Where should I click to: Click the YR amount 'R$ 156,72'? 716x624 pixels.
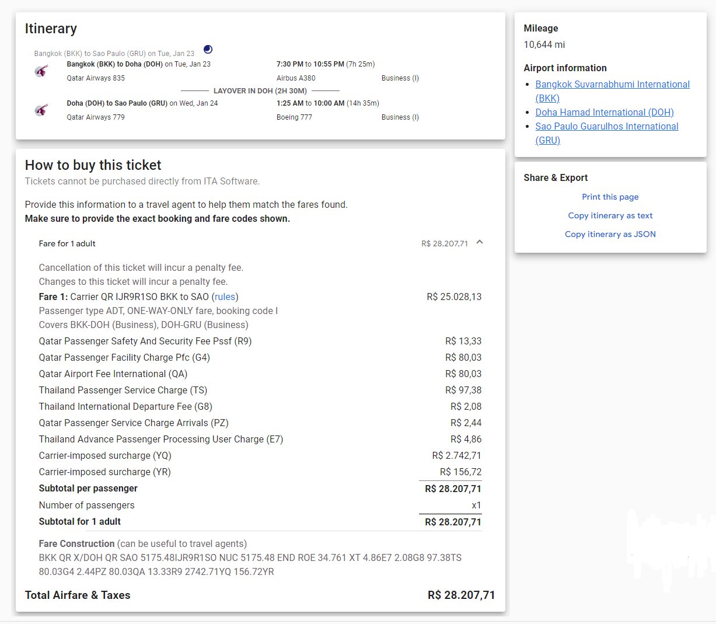click(461, 472)
